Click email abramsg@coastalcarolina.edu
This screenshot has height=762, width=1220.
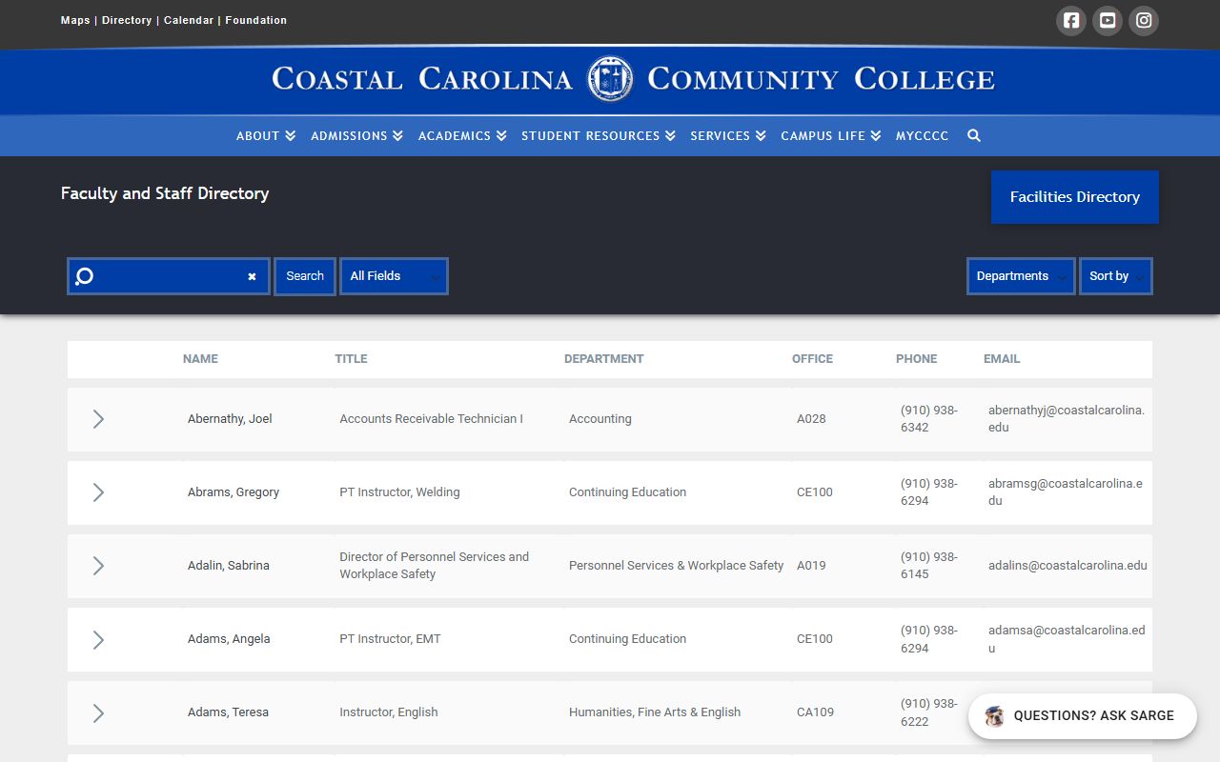(x=1066, y=492)
